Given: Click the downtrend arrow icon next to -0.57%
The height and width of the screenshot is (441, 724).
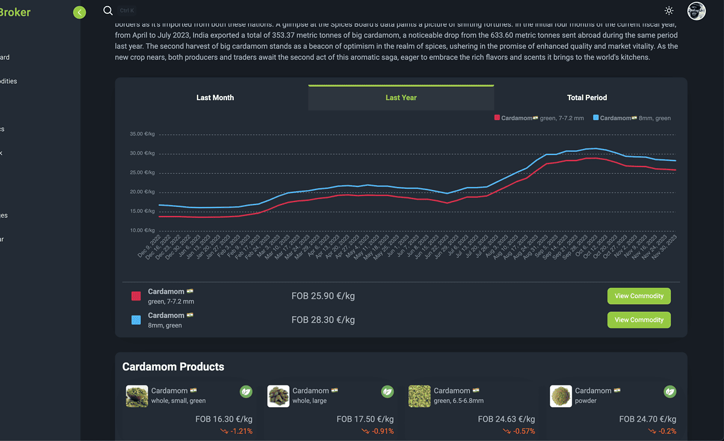Looking at the screenshot, I should point(507,431).
